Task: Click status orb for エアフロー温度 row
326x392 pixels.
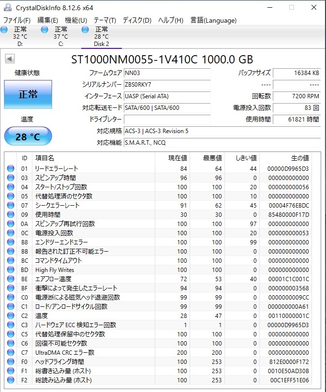Action: click(11, 279)
